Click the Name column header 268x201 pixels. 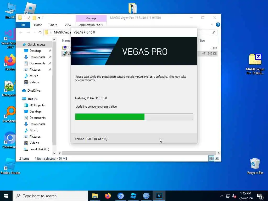(x=66, y=41)
